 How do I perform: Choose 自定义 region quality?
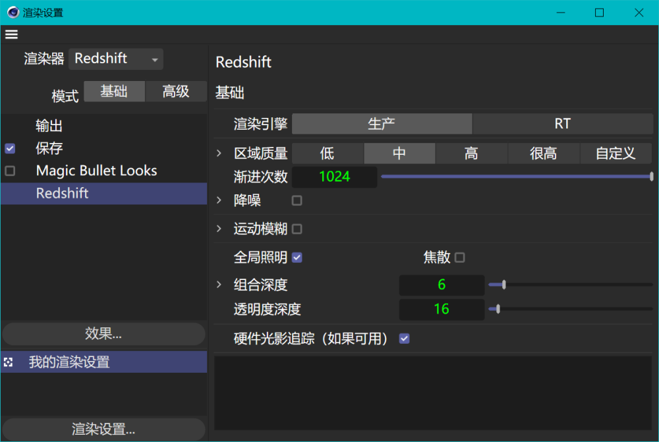click(x=616, y=153)
